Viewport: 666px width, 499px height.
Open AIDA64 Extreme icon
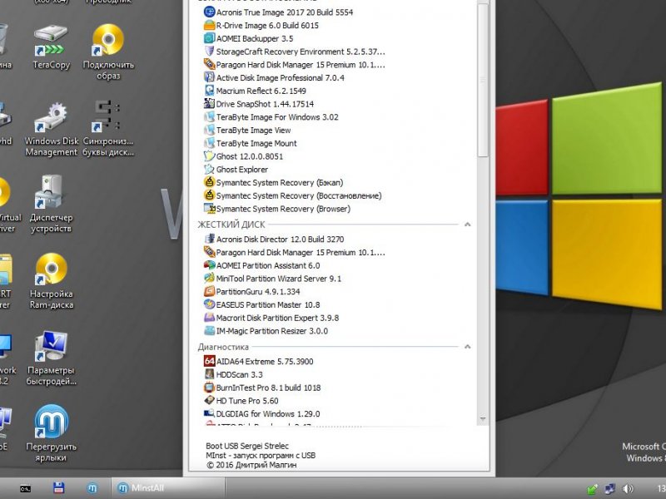click(210, 362)
